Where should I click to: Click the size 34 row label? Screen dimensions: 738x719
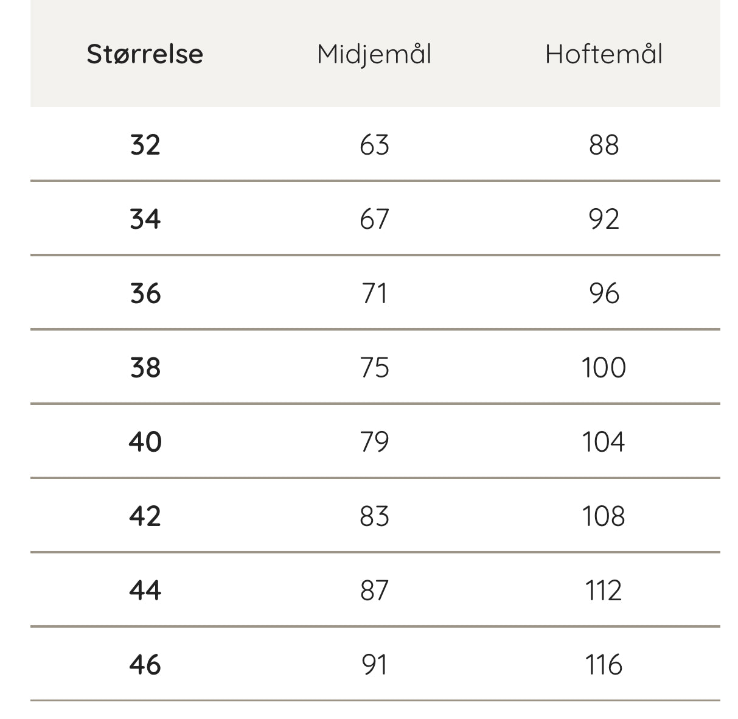pyautogui.click(x=145, y=219)
